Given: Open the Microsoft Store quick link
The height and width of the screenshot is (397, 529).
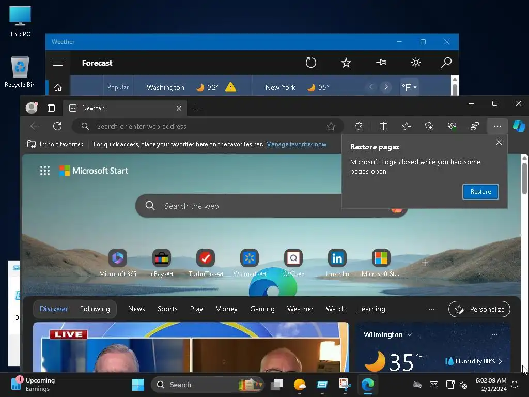Looking at the screenshot, I should (381, 263).
